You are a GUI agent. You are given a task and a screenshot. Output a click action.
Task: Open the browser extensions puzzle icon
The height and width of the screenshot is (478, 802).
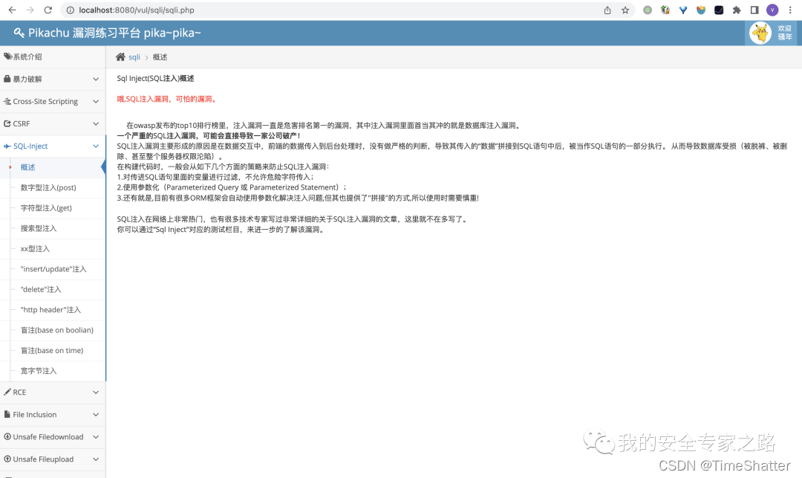click(x=737, y=10)
